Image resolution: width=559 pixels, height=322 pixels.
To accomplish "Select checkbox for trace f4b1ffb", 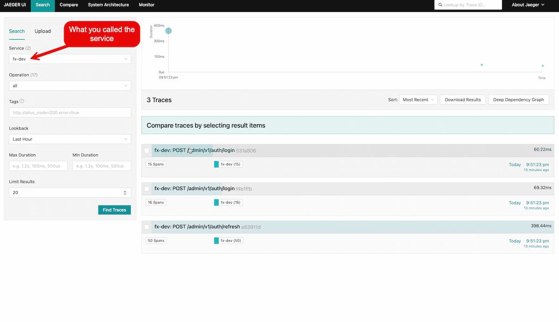I will pyautogui.click(x=147, y=189).
